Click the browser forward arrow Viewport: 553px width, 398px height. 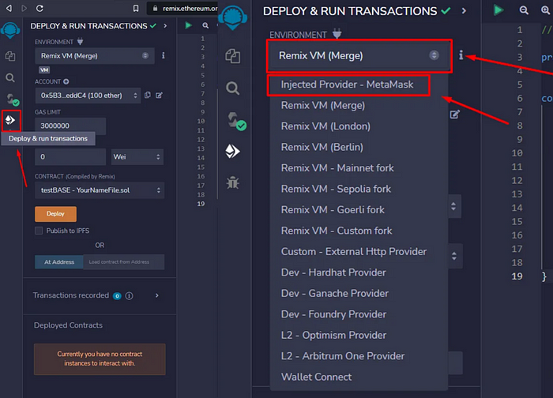coord(24,8)
